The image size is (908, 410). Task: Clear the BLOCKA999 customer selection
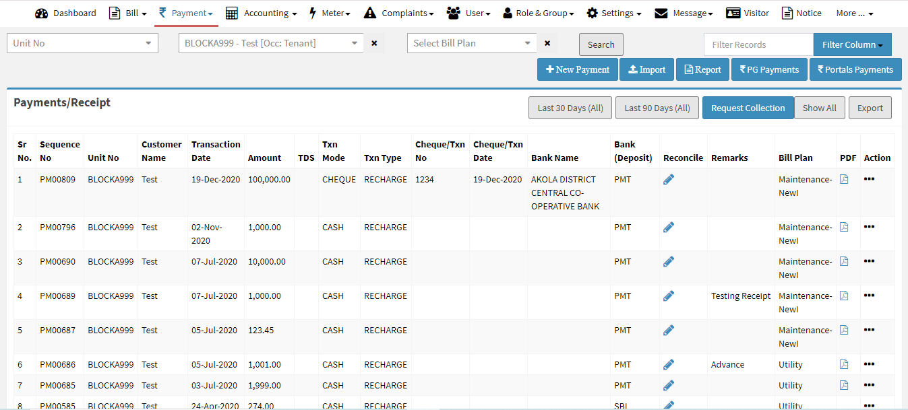[x=374, y=43]
